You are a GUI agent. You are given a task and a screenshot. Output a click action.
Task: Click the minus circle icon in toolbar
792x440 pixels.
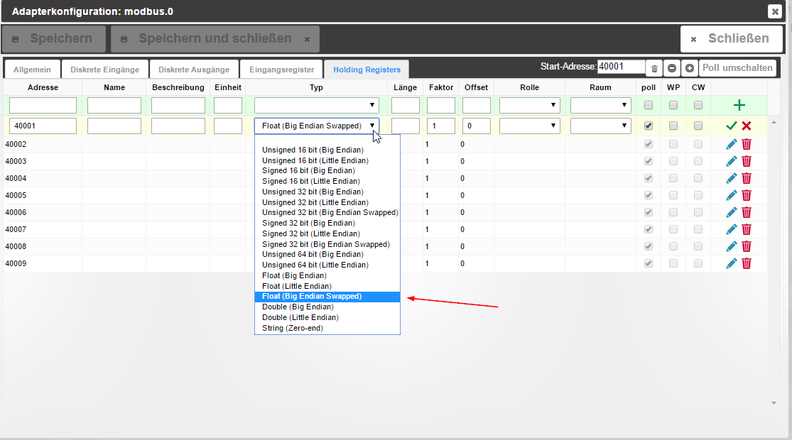[672, 68]
